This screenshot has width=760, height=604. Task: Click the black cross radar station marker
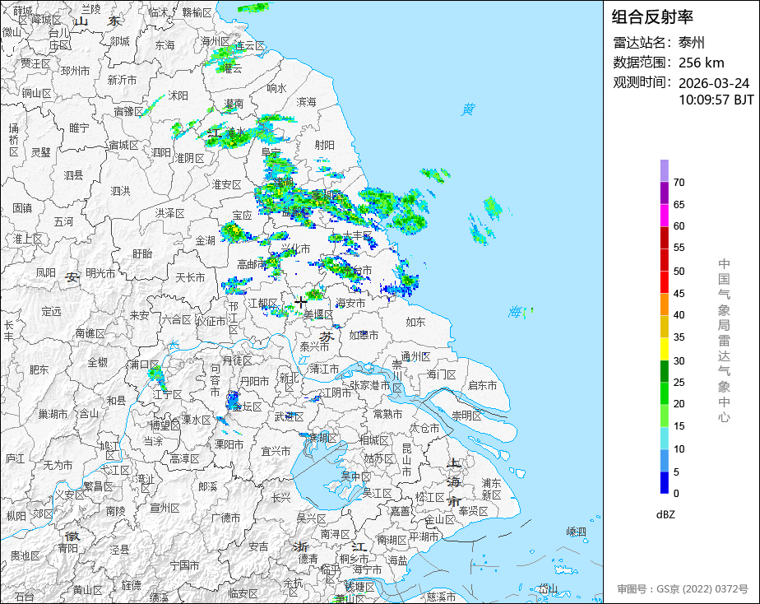[301, 303]
